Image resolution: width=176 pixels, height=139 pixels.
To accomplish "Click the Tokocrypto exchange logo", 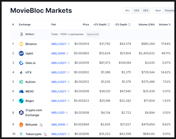I will click(x=21, y=134).
